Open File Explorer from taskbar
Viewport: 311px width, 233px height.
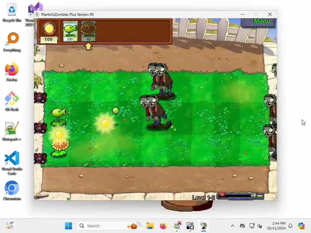click(150, 226)
